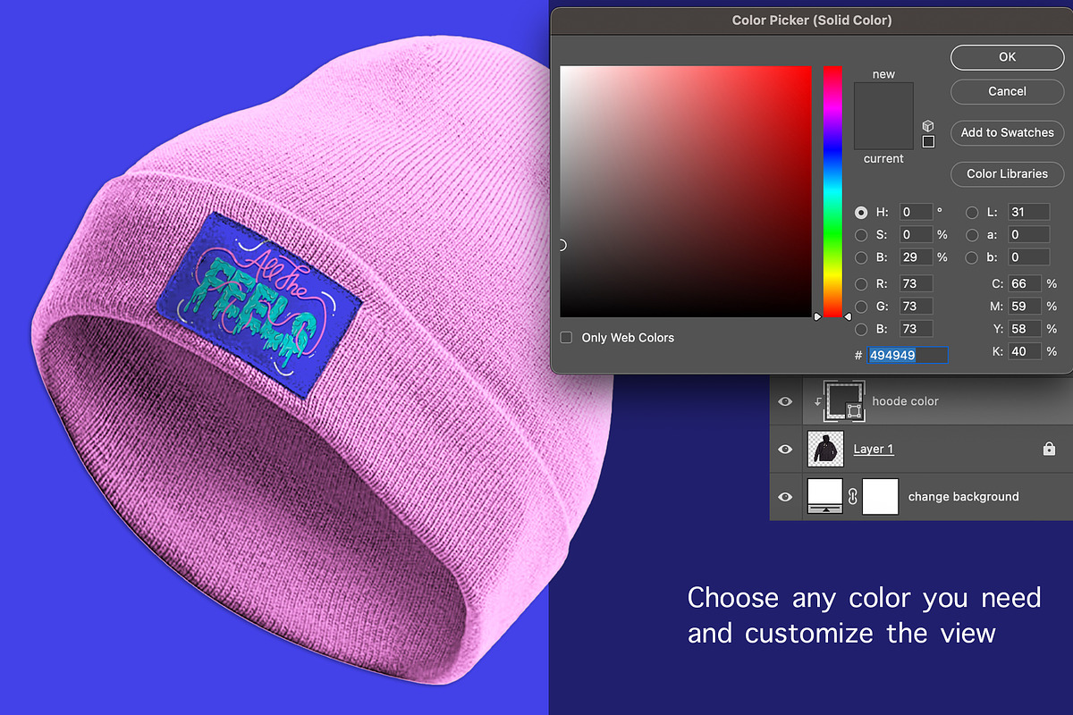Click the G value field
This screenshot has width=1073, height=715.
click(x=916, y=307)
